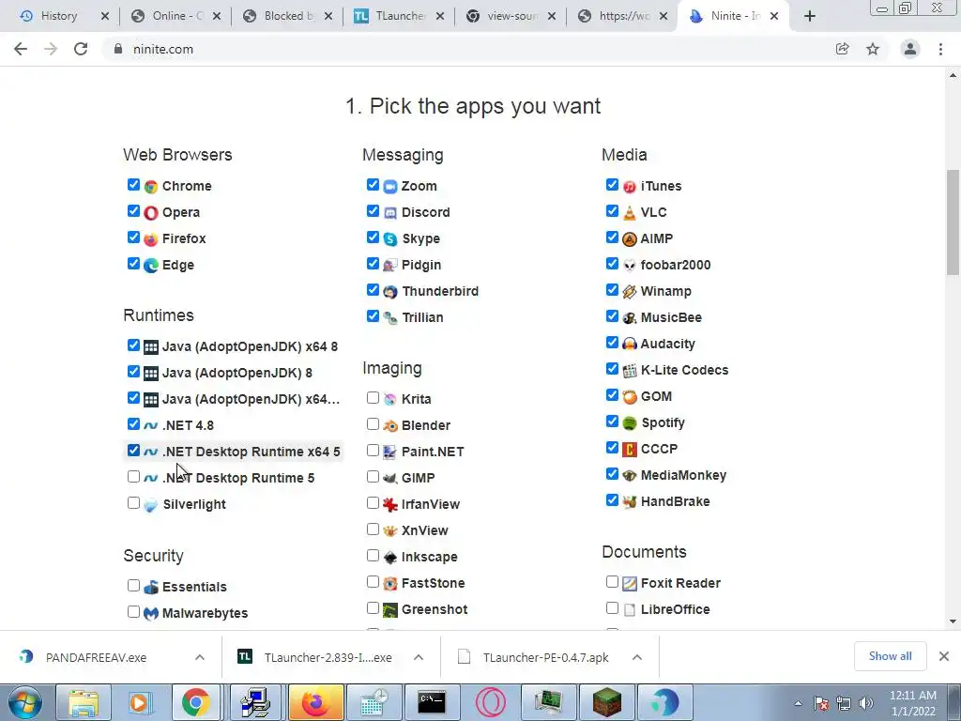Uncheck the .NET 4.8 checkbox
961x721 pixels.
tap(133, 423)
